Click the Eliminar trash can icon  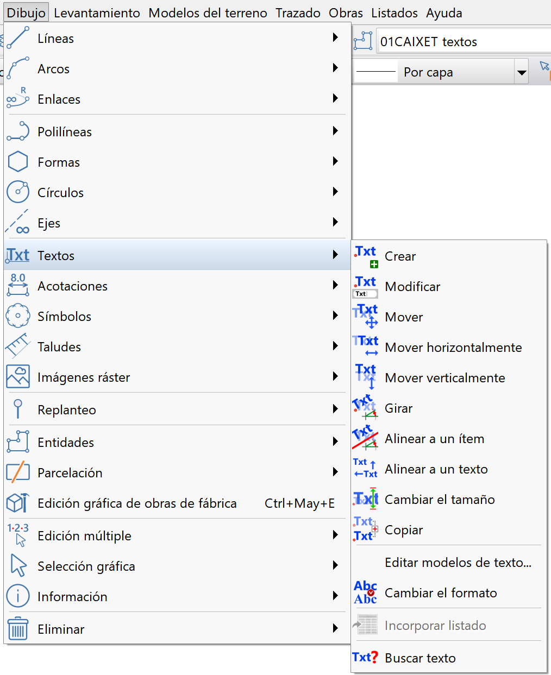(x=18, y=628)
